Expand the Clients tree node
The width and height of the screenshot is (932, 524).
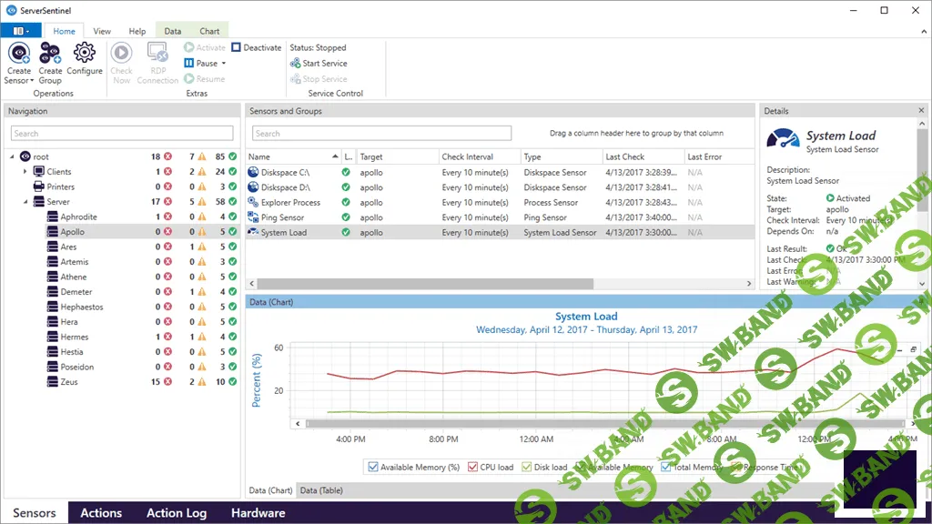tap(25, 172)
